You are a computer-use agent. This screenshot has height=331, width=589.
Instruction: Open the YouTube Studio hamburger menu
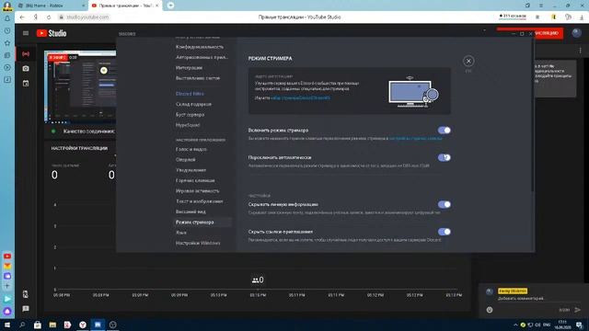pyautogui.click(x=26, y=33)
